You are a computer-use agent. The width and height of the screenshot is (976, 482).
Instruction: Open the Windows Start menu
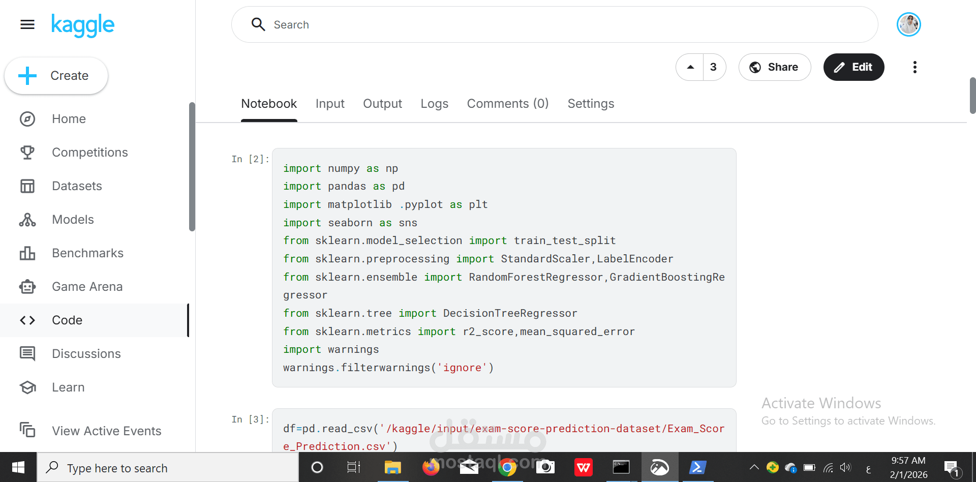(x=18, y=467)
